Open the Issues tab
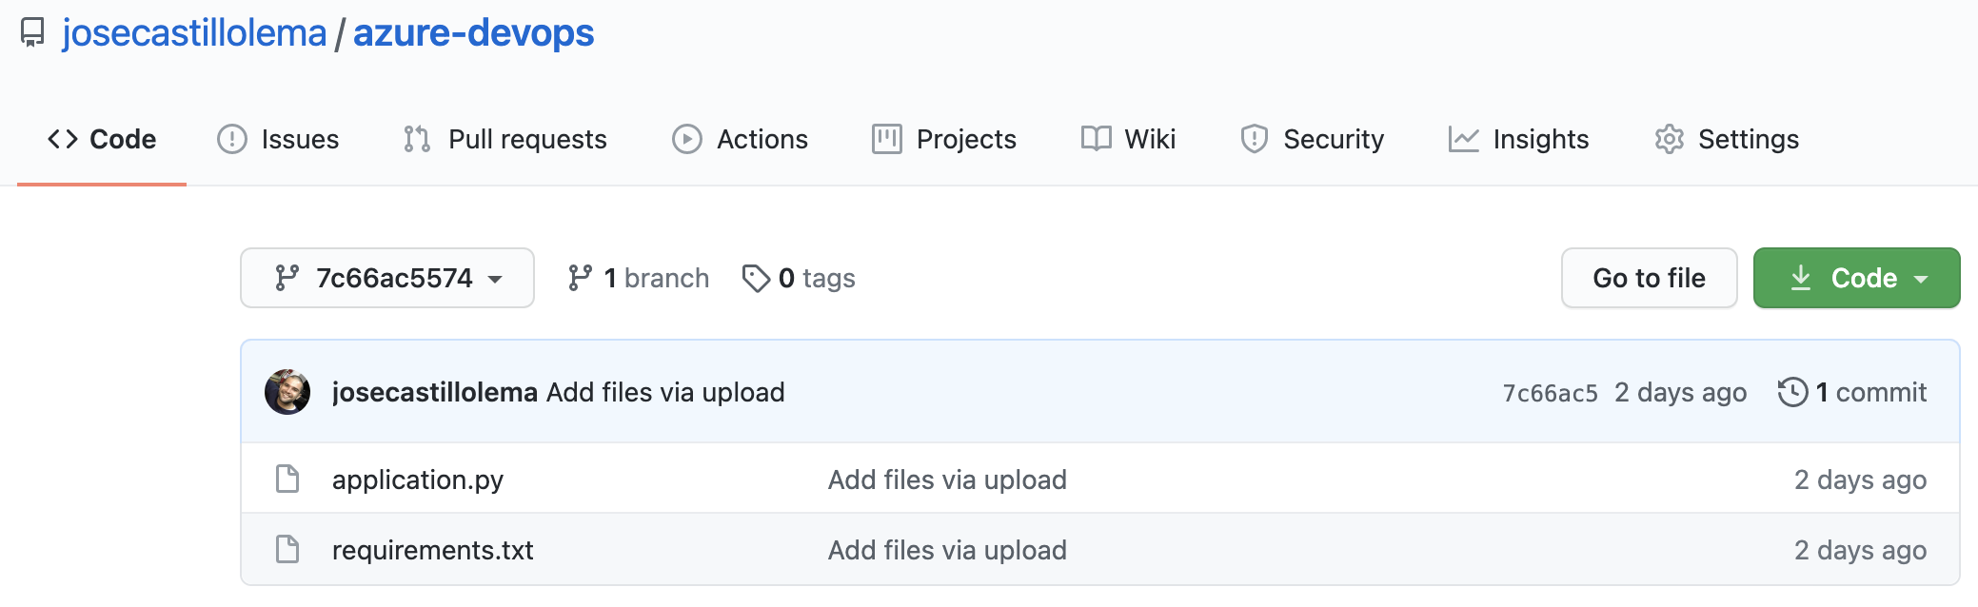 tap(278, 139)
